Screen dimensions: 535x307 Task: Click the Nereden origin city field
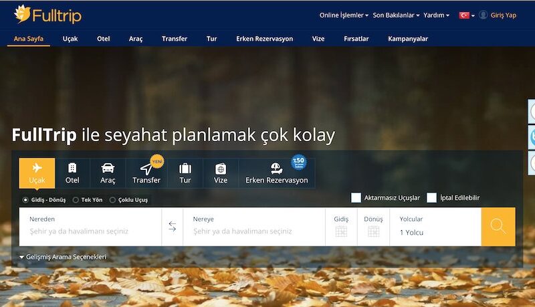(x=90, y=227)
